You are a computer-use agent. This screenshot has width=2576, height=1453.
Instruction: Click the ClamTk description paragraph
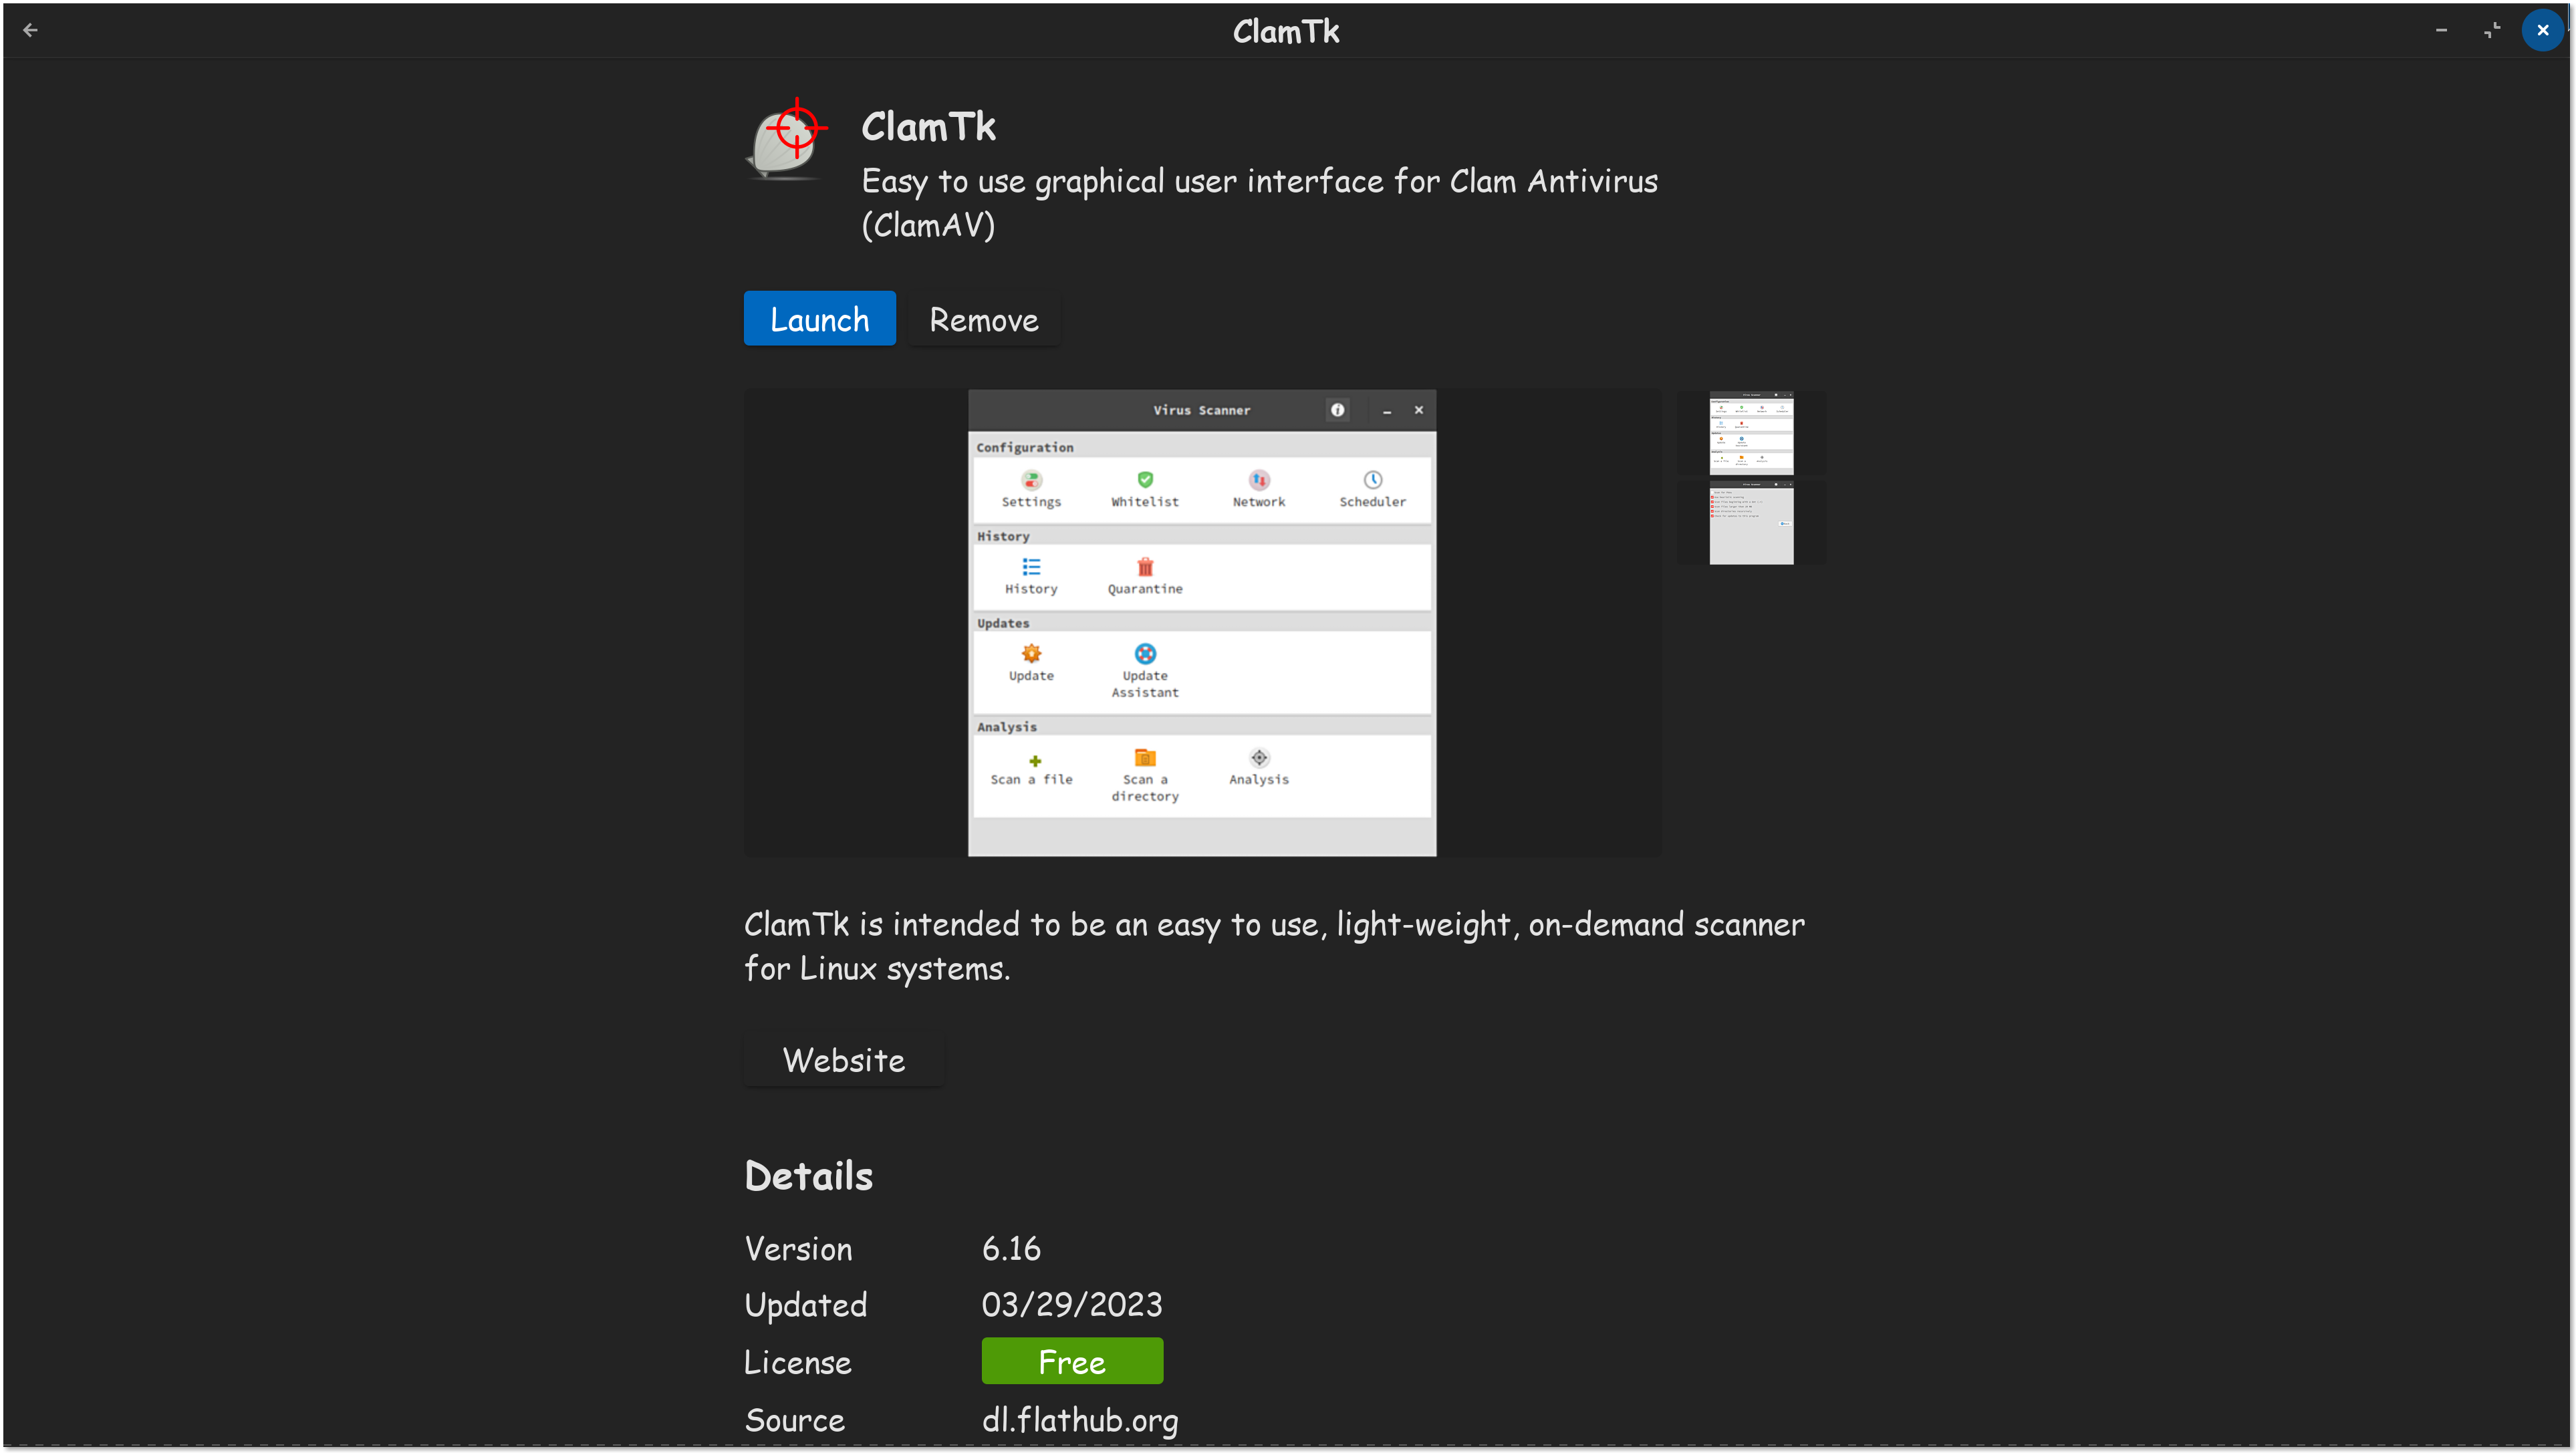[x=1274, y=946]
